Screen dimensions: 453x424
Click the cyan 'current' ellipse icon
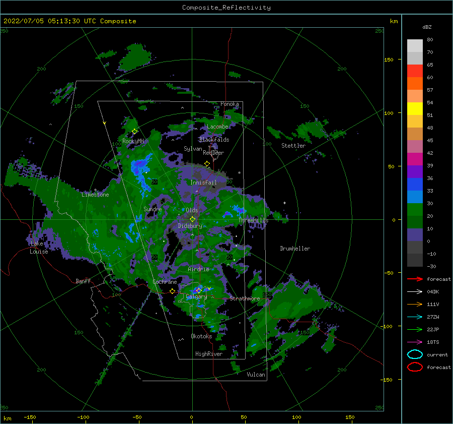(415, 354)
